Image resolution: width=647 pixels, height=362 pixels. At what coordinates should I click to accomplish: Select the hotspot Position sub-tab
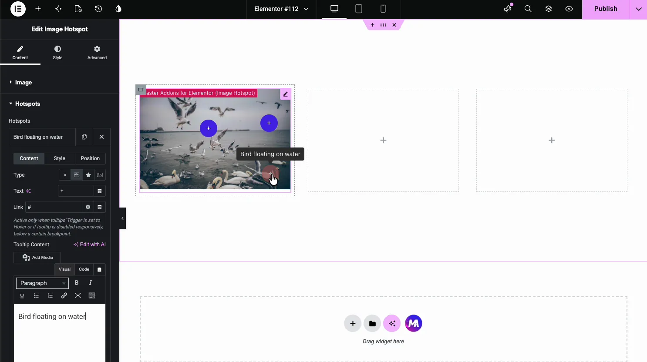click(x=90, y=158)
